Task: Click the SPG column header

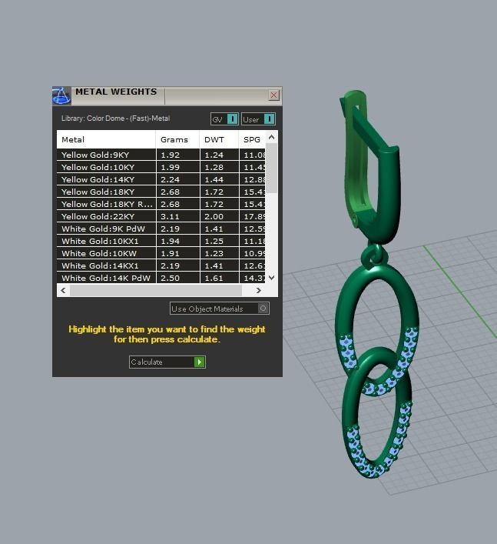Action: click(x=252, y=139)
